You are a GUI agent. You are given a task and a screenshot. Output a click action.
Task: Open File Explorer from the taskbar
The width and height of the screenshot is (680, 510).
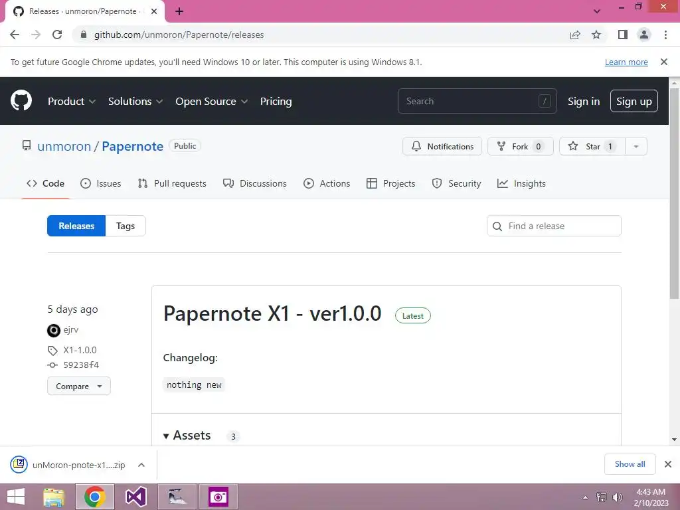[54, 497]
